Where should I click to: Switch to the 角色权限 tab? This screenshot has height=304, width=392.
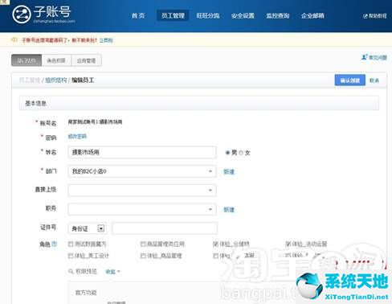click(56, 60)
